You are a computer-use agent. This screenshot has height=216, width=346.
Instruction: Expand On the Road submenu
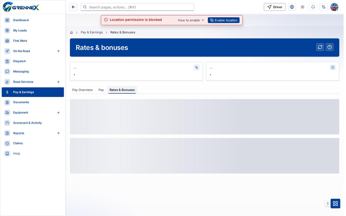pyautogui.click(x=58, y=51)
